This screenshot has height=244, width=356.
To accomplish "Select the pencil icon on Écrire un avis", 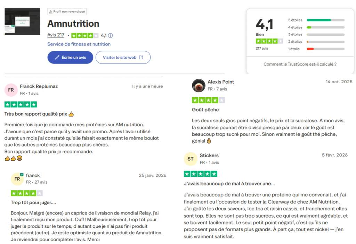I will pos(57,57).
